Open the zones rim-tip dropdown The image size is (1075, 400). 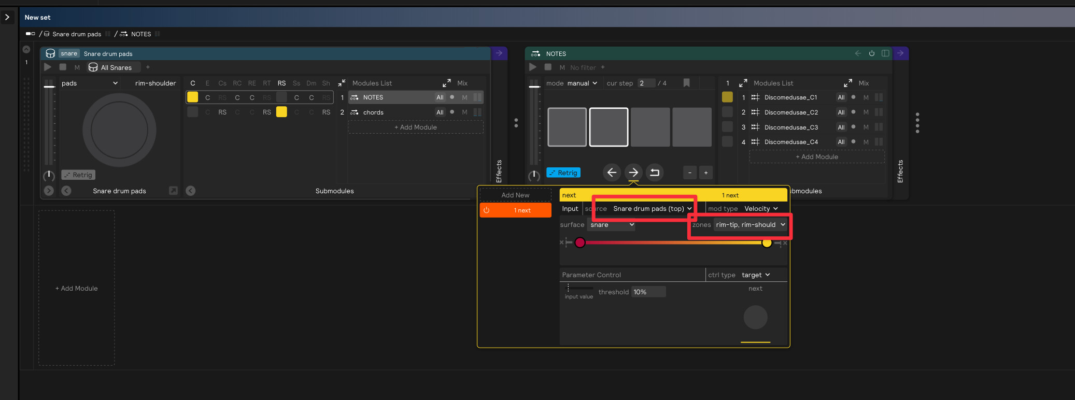click(x=750, y=225)
